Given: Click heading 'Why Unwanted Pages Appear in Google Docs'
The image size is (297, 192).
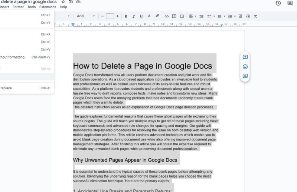Looking at the screenshot, I should coord(125,160).
